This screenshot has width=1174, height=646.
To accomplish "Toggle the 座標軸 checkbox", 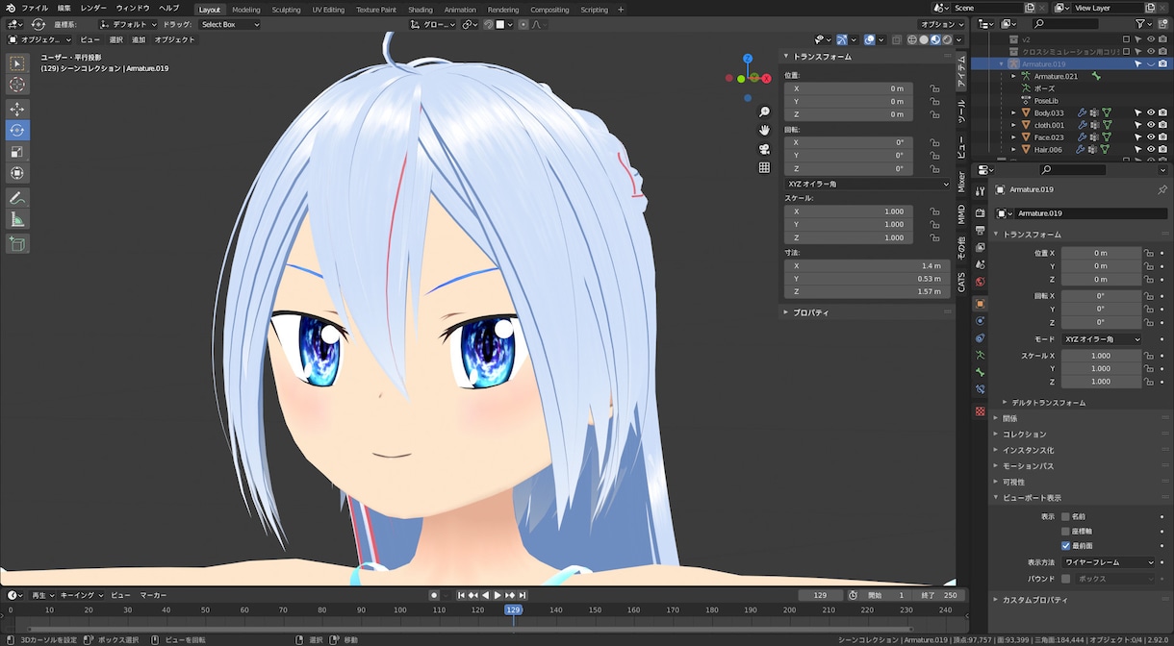I will click(1065, 531).
